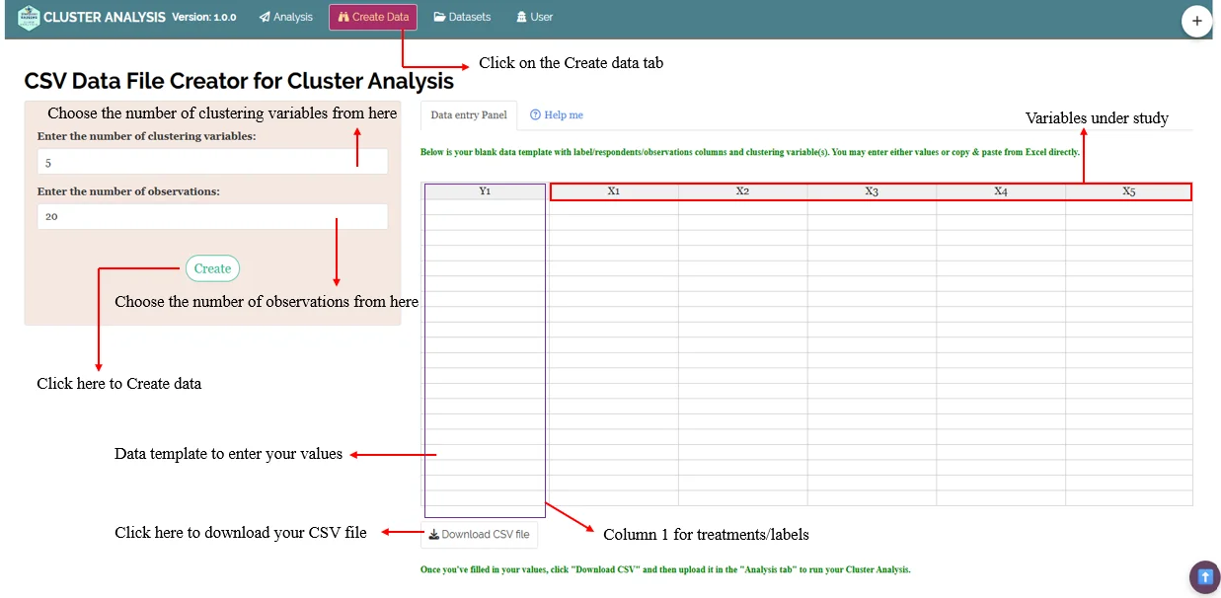
Task: Select the X3 column header
Action: pyautogui.click(x=872, y=191)
